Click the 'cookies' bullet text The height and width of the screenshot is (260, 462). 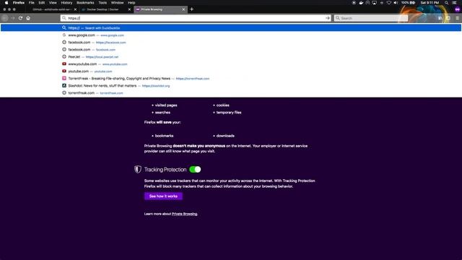223,105
